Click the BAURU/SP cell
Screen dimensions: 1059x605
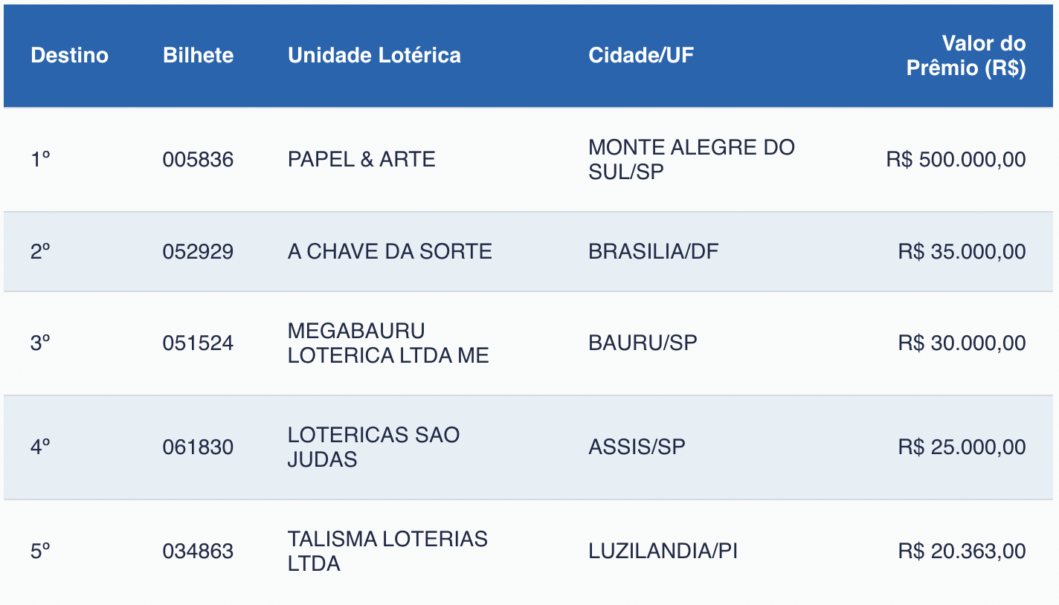point(643,343)
